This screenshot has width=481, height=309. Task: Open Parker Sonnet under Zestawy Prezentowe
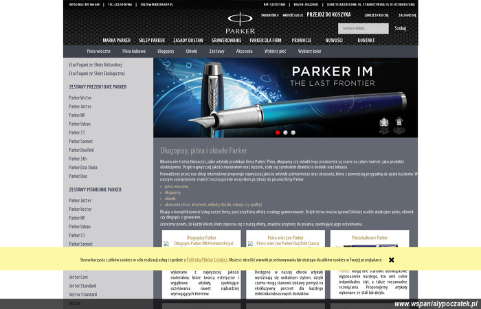pyautogui.click(x=80, y=141)
